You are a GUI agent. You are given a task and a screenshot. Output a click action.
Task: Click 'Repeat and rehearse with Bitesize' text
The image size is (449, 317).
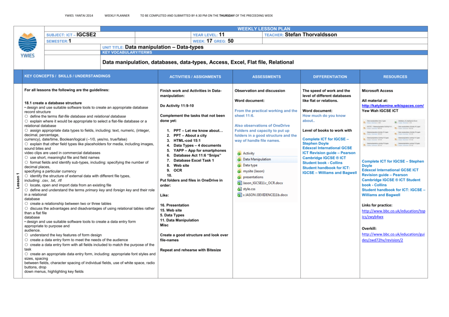pyautogui.click(x=190, y=250)
